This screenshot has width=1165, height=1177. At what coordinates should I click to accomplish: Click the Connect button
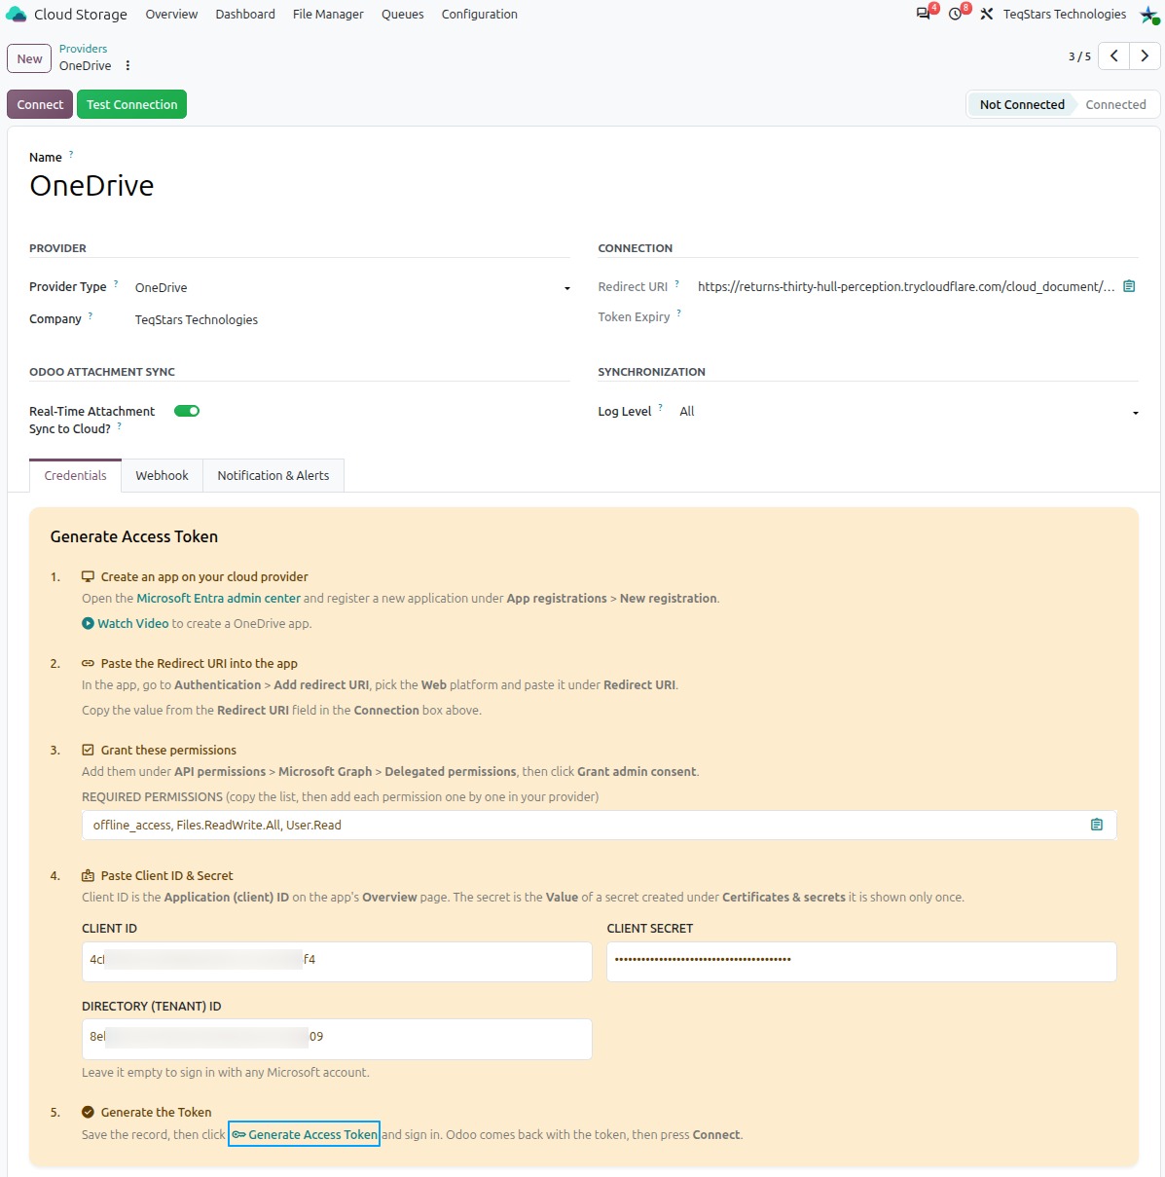click(x=40, y=104)
